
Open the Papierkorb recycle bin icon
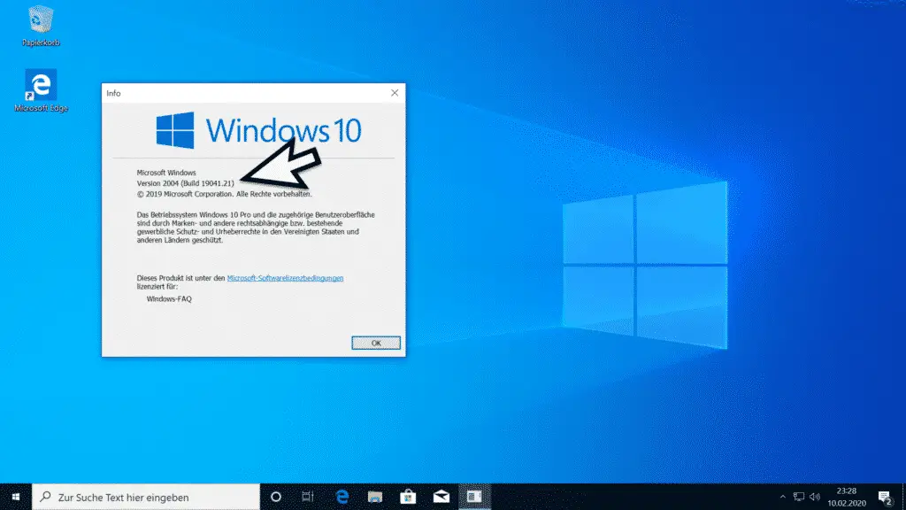tap(41, 26)
